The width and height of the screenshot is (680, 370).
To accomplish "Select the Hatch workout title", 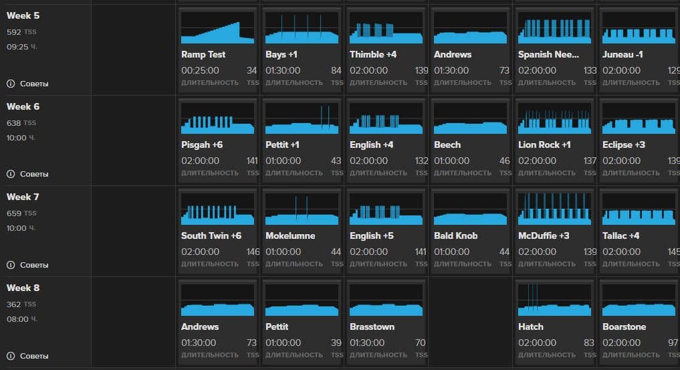I will (x=531, y=327).
